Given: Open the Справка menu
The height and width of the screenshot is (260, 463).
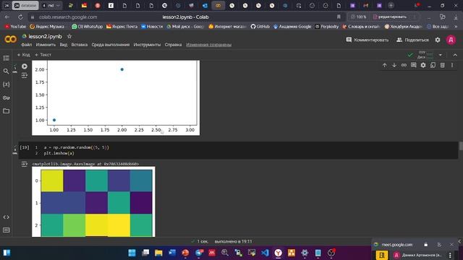Looking at the screenshot, I should click(x=173, y=45).
